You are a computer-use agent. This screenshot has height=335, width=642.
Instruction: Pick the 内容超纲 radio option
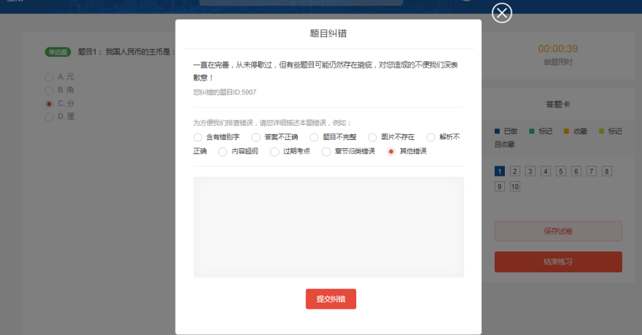(223, 152)
